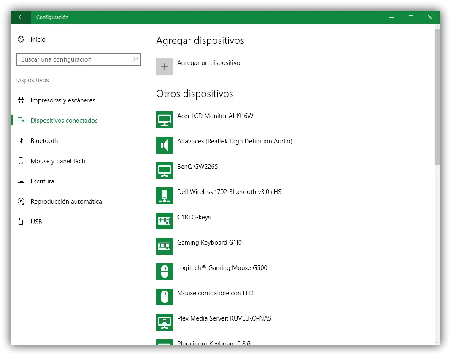Select Altavoces (Realtek High Definition Audio) text
Viewport: 451px width, 356px height.
click(235, 141)
